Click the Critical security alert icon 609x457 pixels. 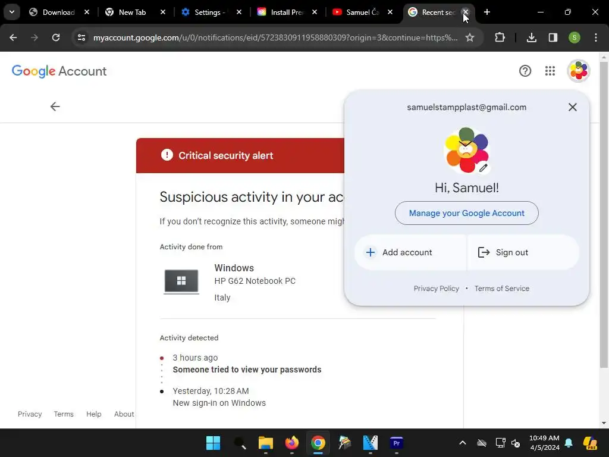[167, 155]
